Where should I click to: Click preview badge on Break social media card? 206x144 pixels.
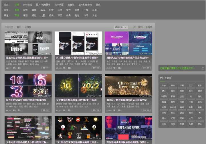pyautogui.click(x=96, y=68)
